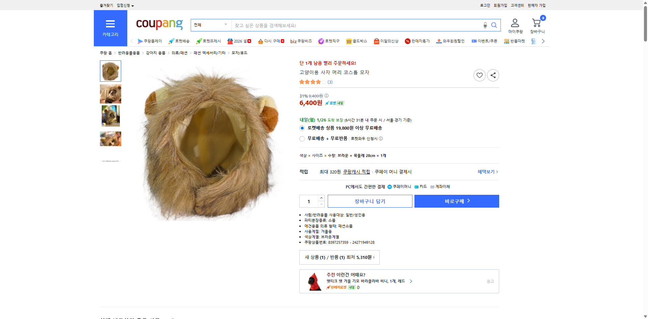Click the 로켓배송 rocket delivery icon

click(x=171, y=41)
